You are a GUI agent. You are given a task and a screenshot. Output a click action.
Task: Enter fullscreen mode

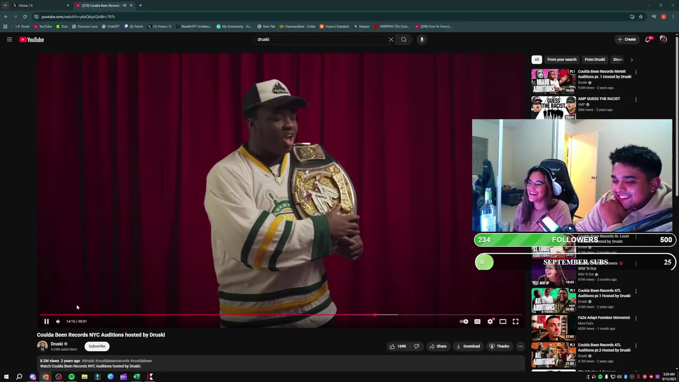tap(516, 322)
